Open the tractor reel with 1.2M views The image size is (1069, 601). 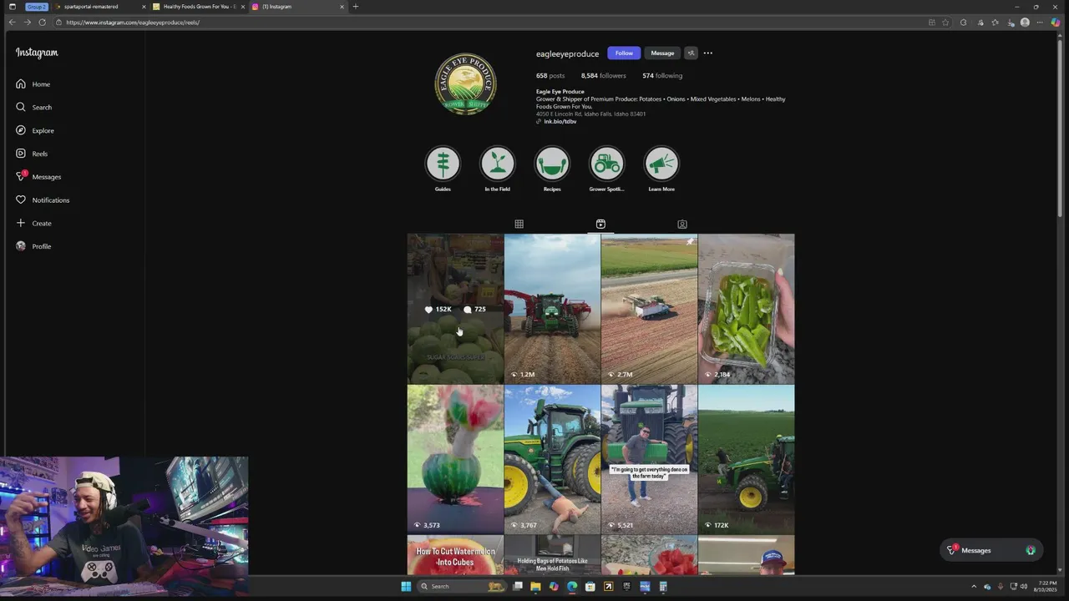(552, 309)
